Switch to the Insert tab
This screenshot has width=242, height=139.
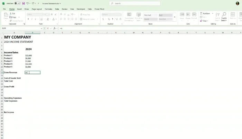click(x=19, y=9)
